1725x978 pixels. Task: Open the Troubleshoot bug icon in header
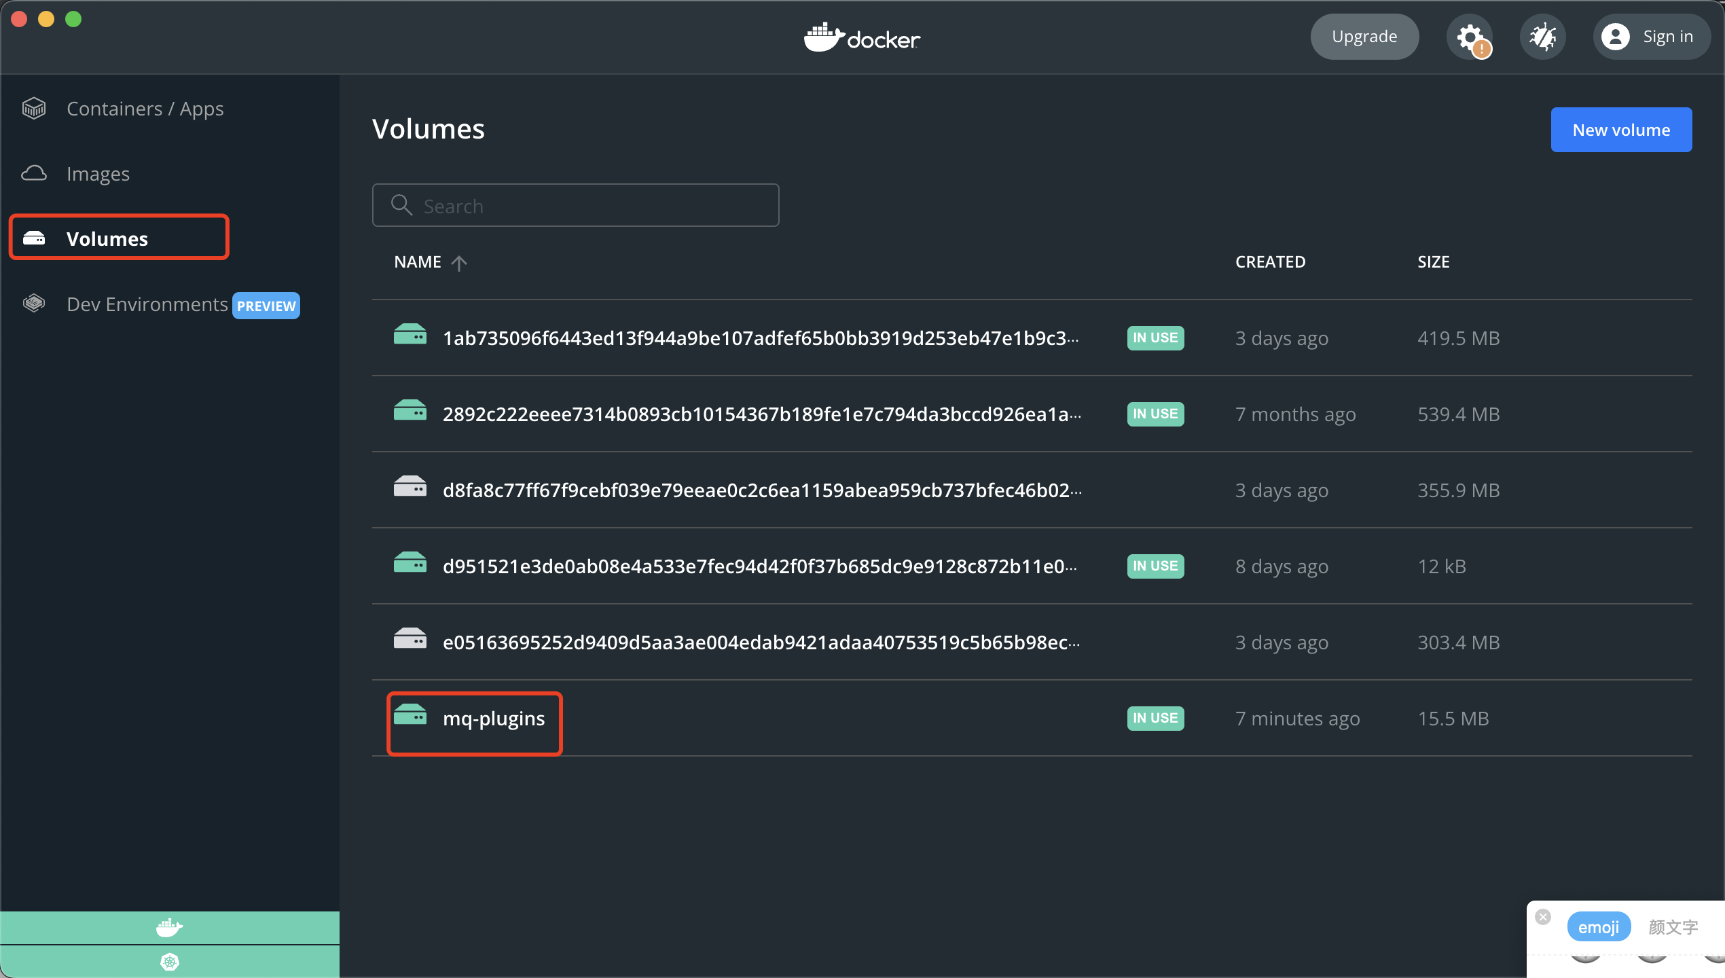[1542, 37]
